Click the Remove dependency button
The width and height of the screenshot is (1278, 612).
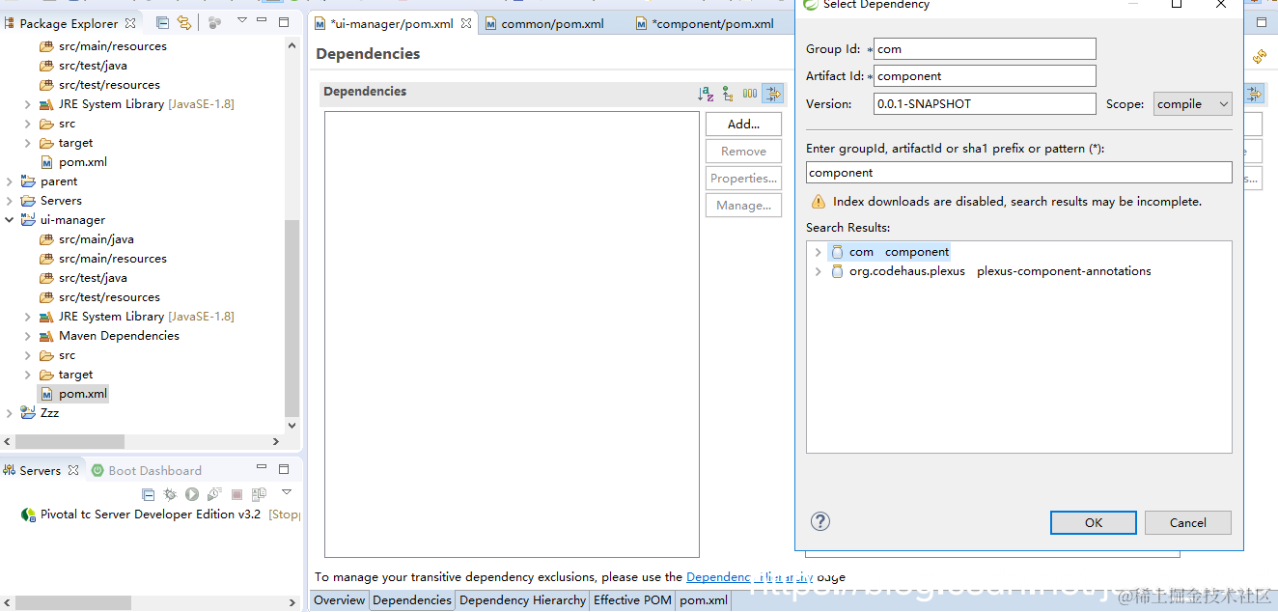point(743,151)
